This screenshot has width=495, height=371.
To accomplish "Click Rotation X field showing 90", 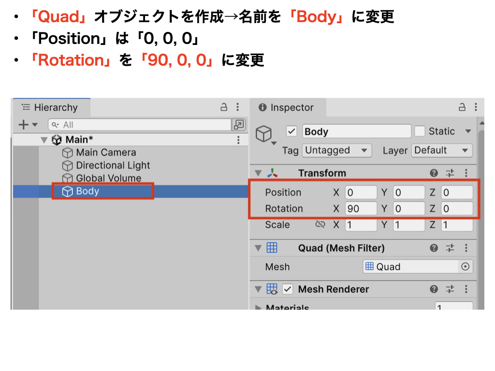I will [x=361, y=209].
